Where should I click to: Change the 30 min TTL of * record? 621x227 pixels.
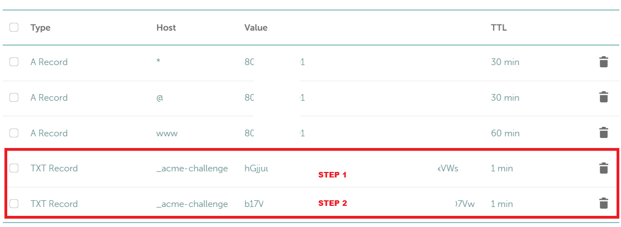pyautogui.click(x=505, y=62)
